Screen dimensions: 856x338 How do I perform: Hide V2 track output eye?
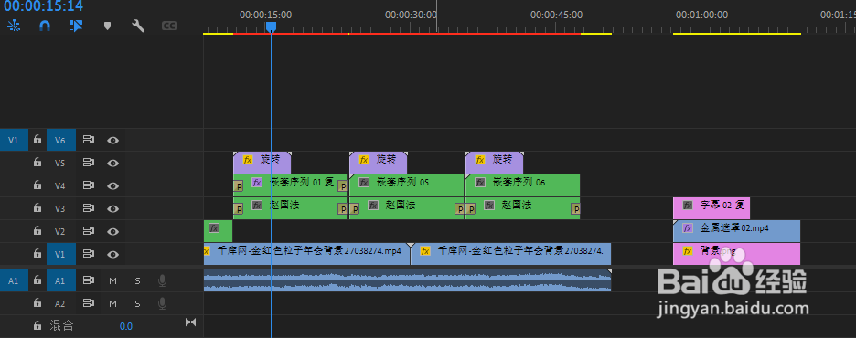pos(113,231)
